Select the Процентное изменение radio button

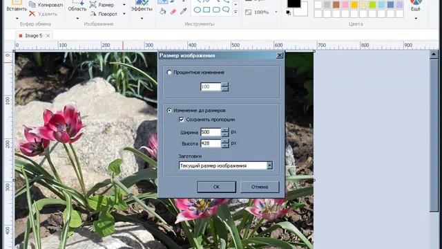(x=169, y=73)
